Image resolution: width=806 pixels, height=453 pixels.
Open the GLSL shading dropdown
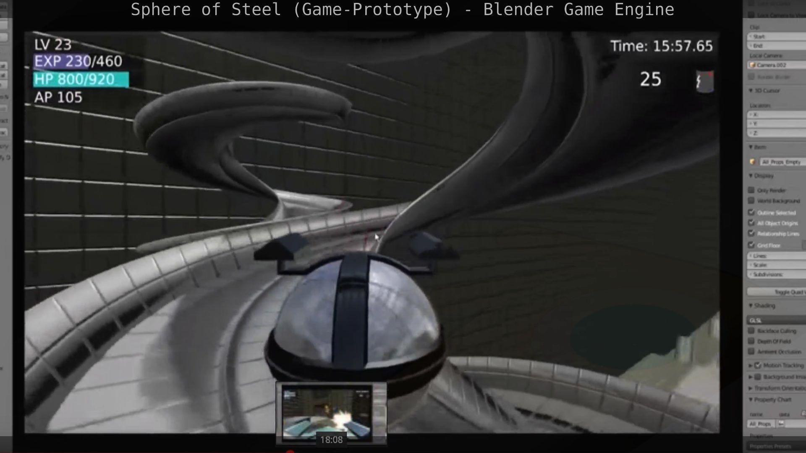(x=777, y=320)
